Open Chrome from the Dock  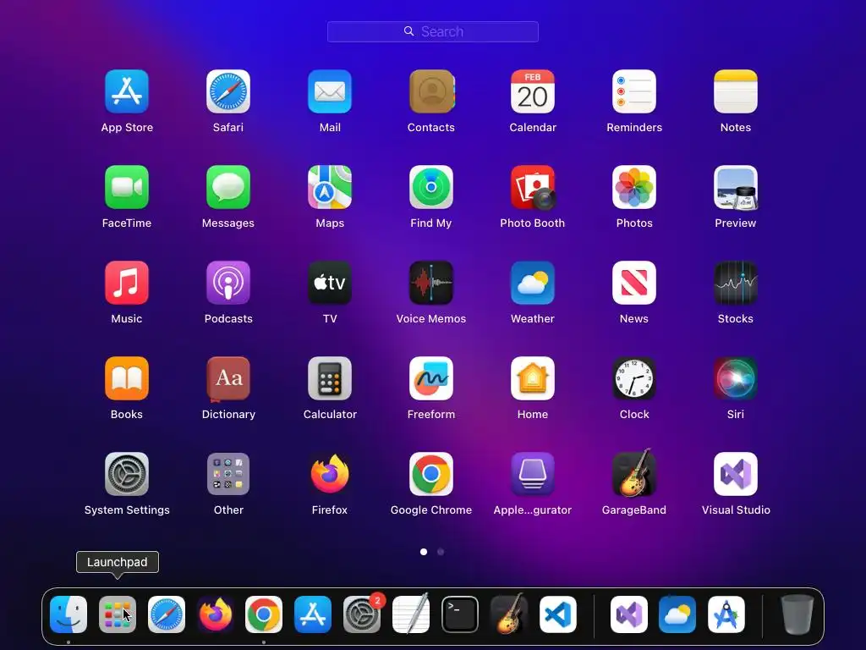[x=264, y=614]
